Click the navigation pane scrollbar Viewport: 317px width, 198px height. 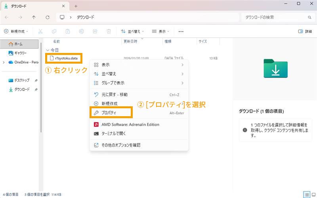pos(41,87)
